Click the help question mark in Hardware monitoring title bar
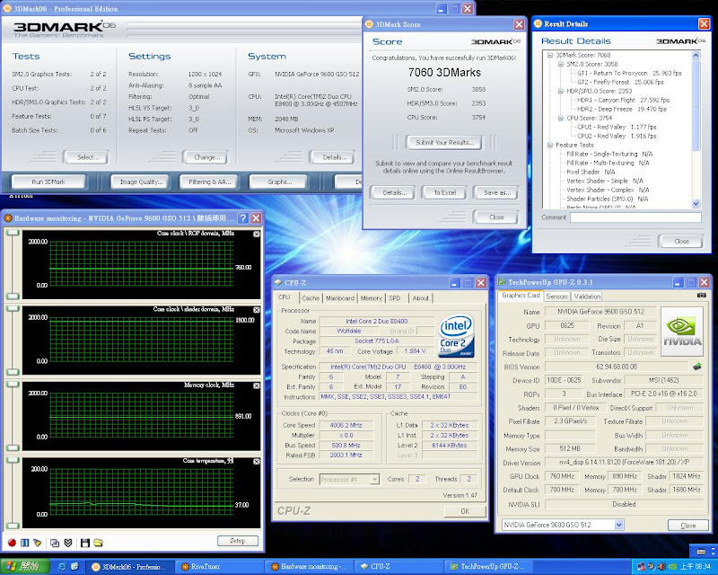Image resolution: width=718 pixels, height=575 pixels. click(243, 218)
